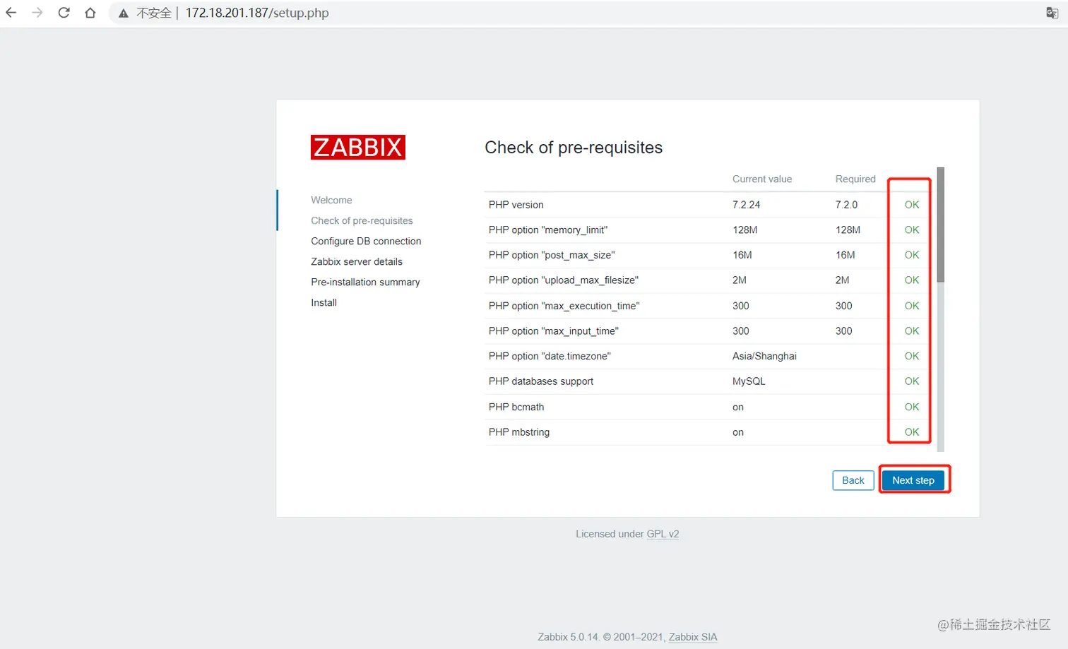Click the 7.2.0 required version value
The width and height of the screenshot is (1068, 649).
tap(846, 205)
